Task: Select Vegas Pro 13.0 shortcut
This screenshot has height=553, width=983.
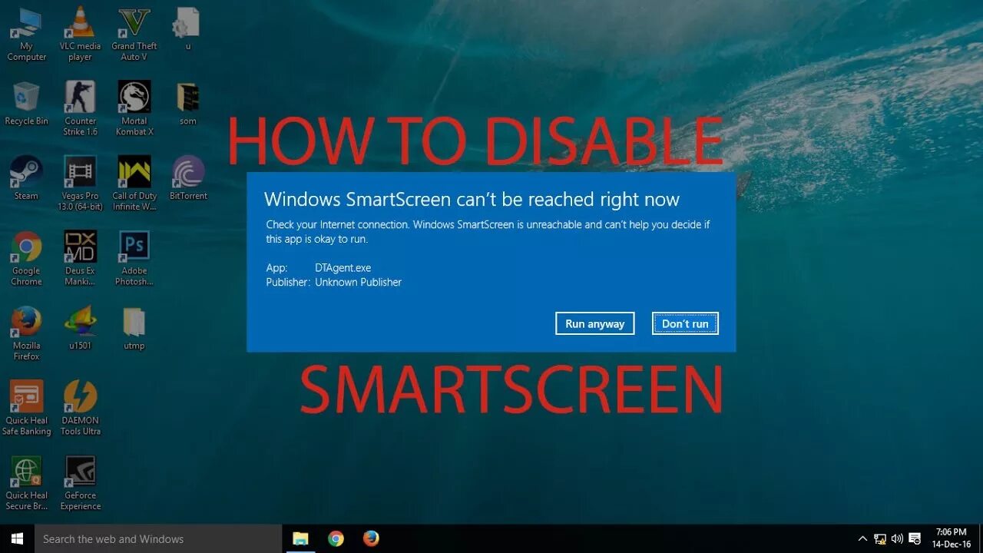Action: coord(80,184)
